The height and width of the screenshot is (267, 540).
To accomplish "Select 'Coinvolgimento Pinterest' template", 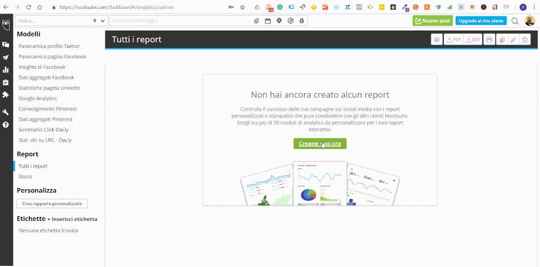I will [48, 108].
